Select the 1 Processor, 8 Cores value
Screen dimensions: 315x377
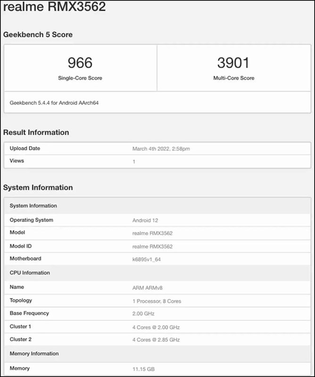coord(157,301)
